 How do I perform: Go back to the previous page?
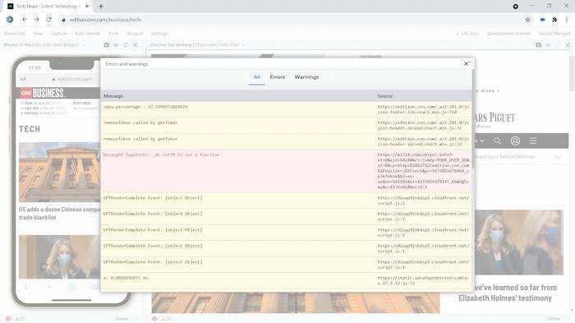24,20
